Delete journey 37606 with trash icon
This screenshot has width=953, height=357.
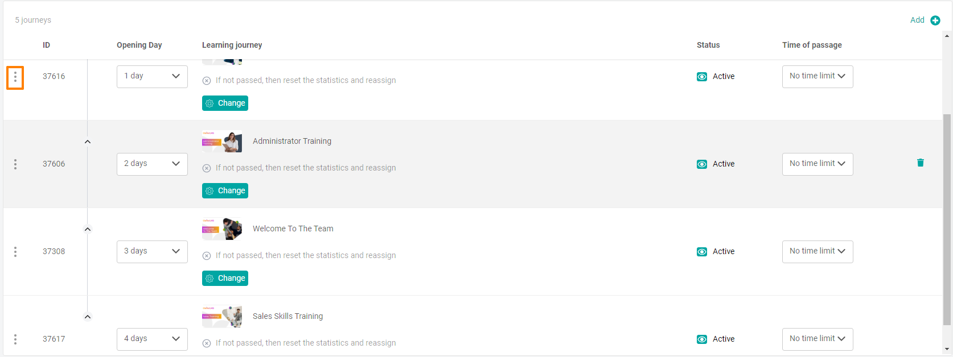[x=921, y=163]
